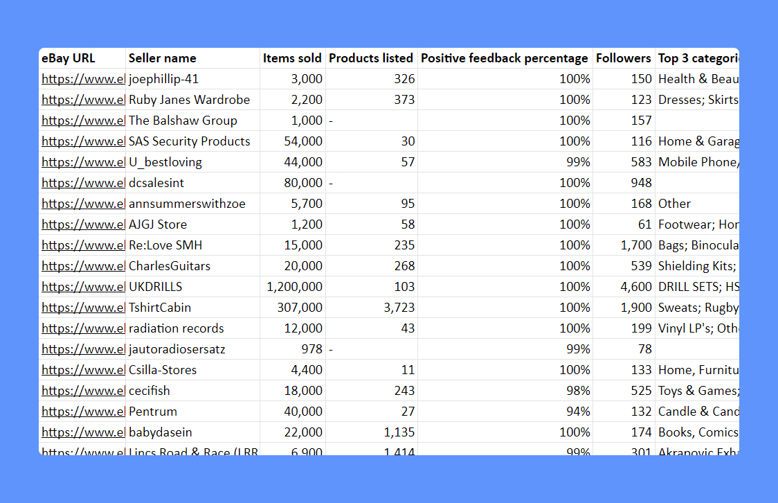Select the 'Ruby Janes Wardrobe' seller cell
The width and height of the screenshot is (778, 503).
click(189, 100)
